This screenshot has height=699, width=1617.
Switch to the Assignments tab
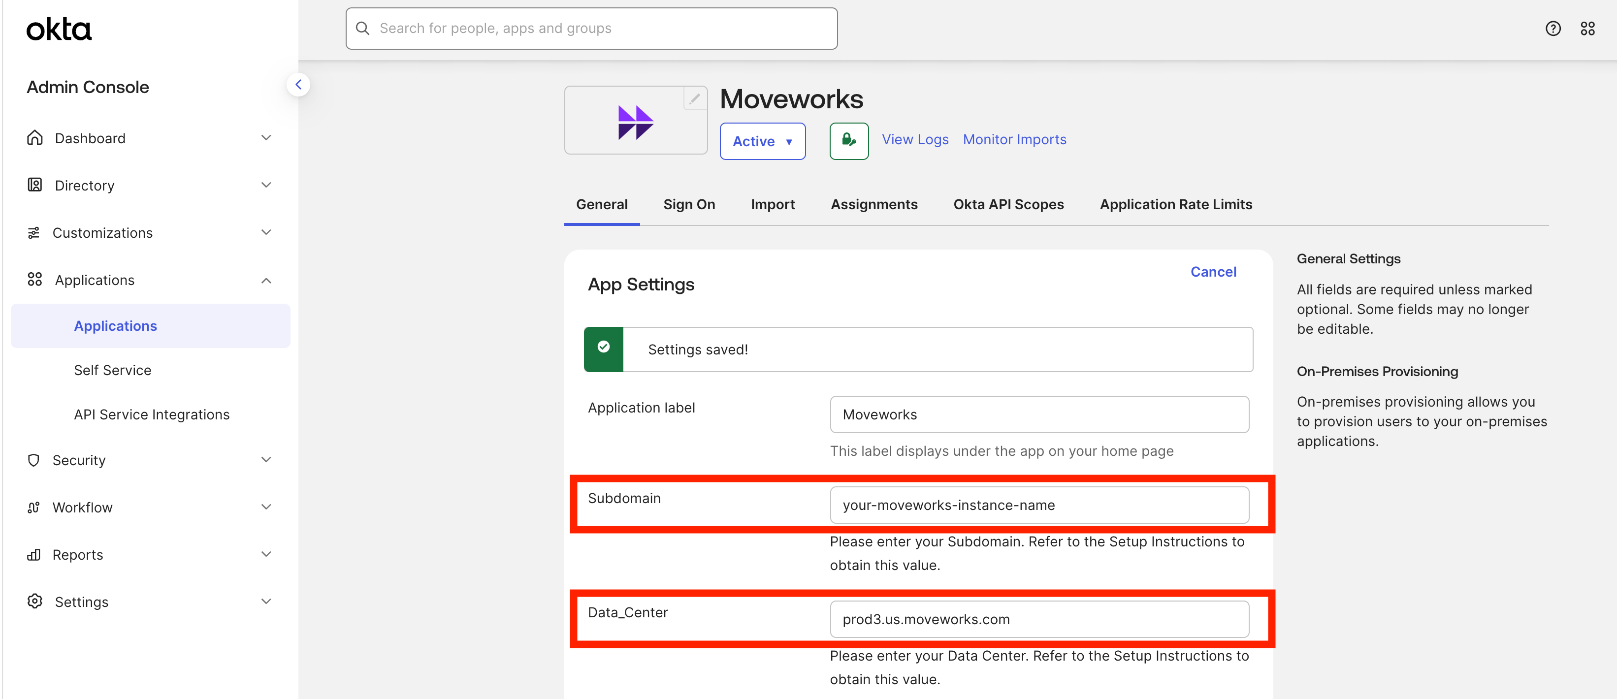pos(874,205)
